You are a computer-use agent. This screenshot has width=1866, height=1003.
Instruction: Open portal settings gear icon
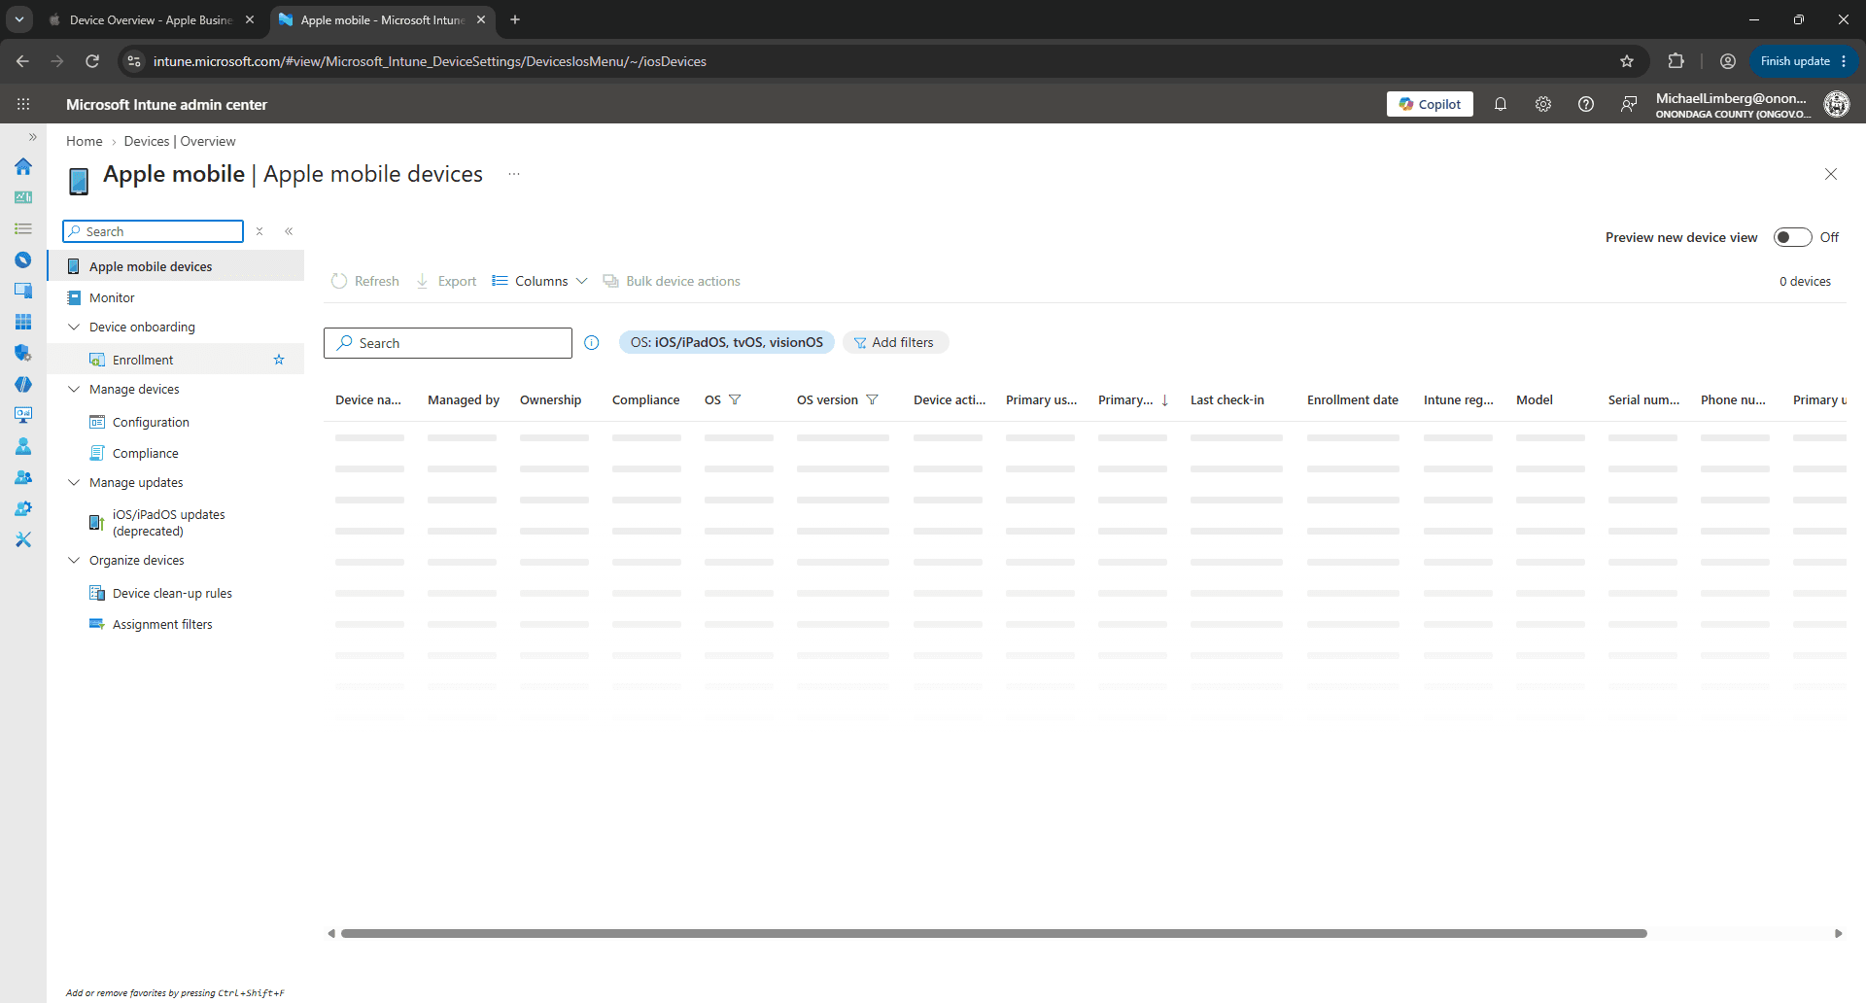click(x=1543, y=104)
